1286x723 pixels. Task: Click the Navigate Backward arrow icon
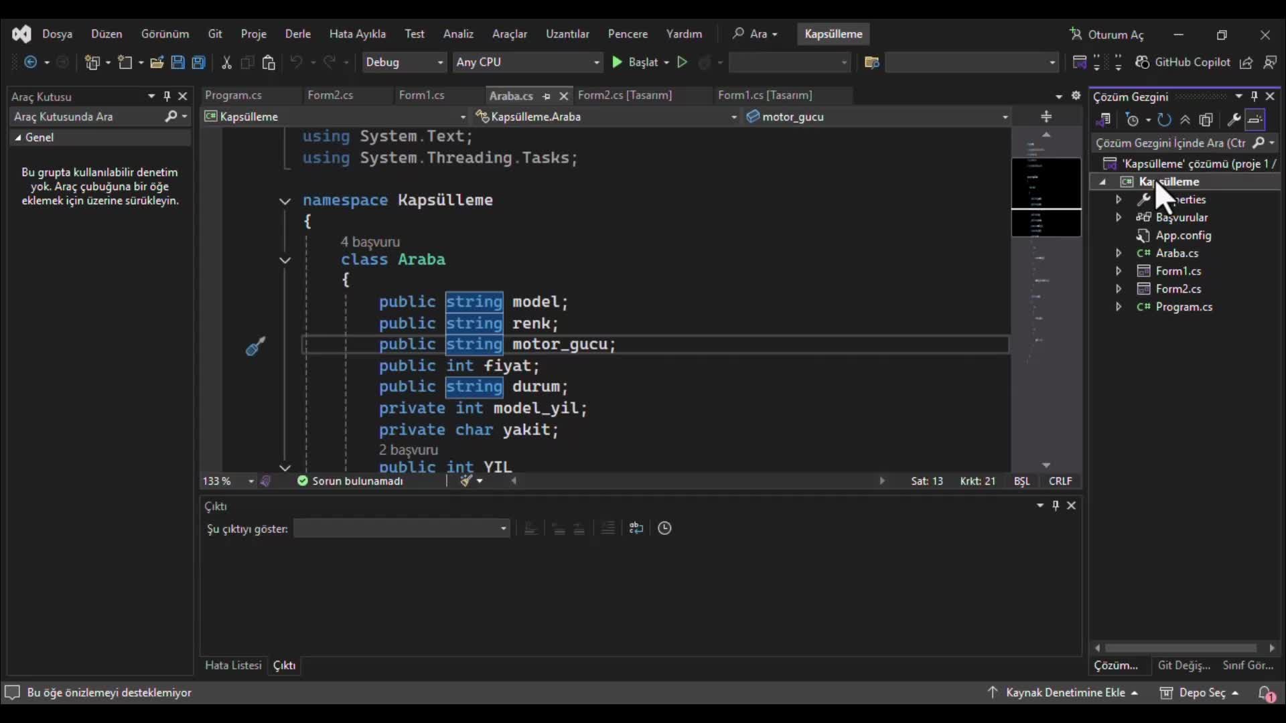click(31, 62)
